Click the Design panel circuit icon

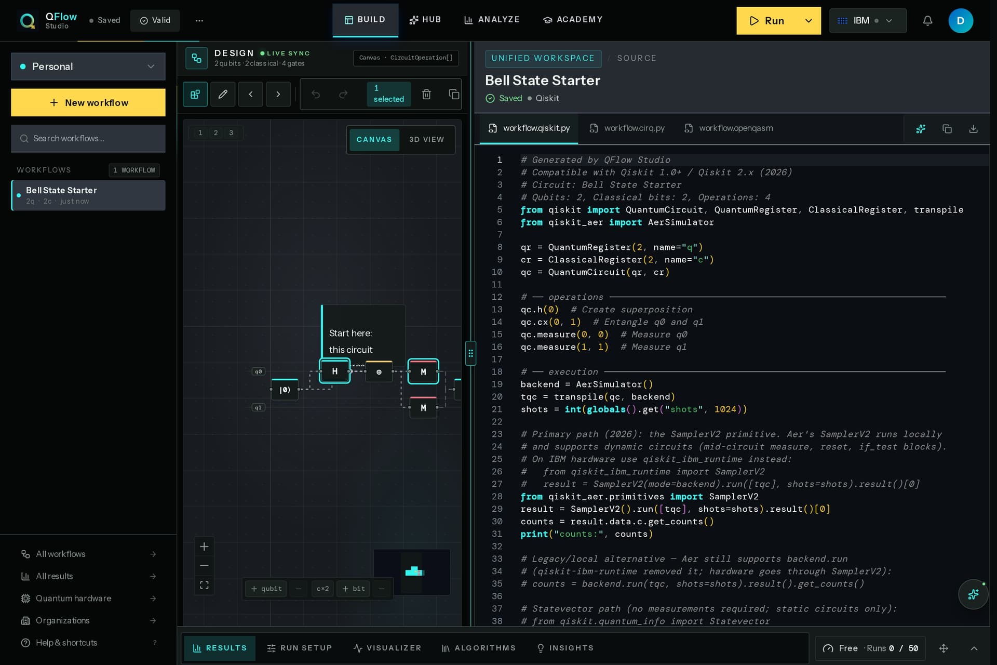click(196, 58)
